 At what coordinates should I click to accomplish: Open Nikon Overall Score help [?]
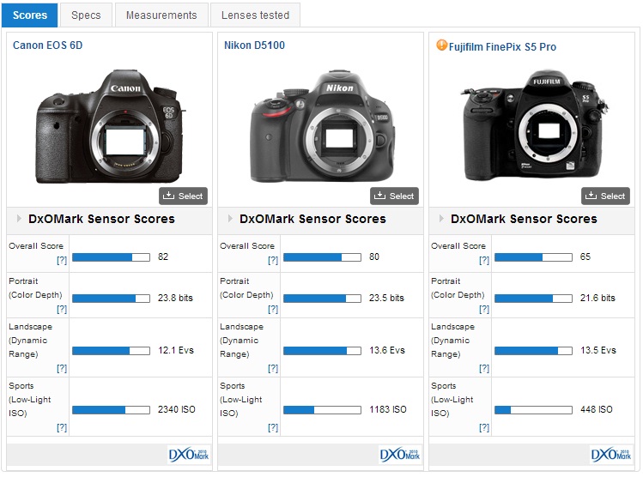273,260
